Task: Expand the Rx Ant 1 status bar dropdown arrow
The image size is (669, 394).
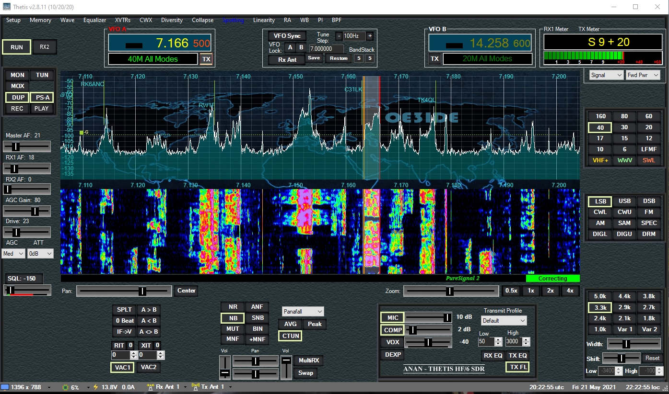Action: [x=185, y=387]
